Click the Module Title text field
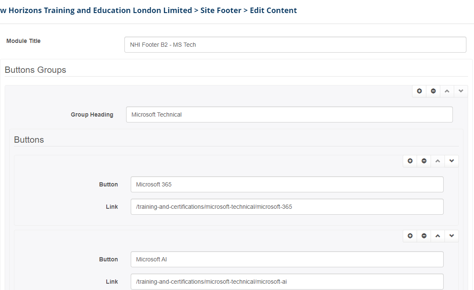The width and height of the screenshot is (474, 290). pos(295,45)
